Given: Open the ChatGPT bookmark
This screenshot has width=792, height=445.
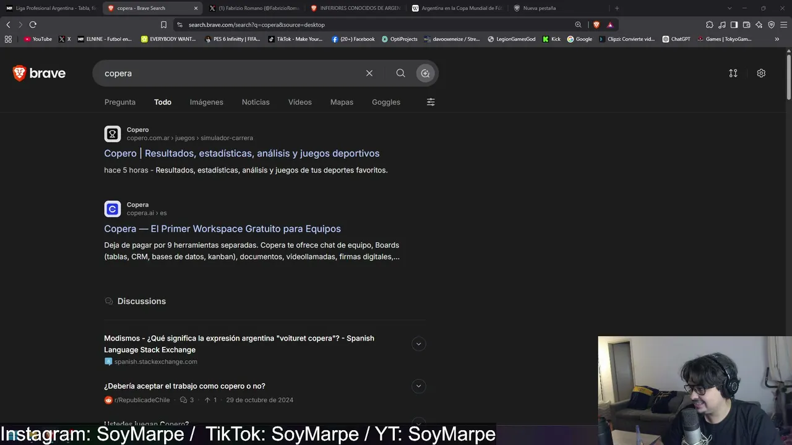Looking at the screenshot, I should (x=676, y=39).
